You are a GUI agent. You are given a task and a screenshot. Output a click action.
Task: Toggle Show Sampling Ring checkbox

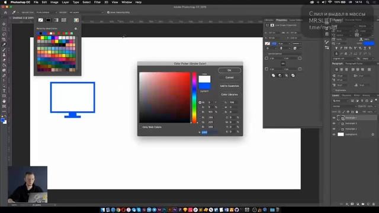point(108,12)
